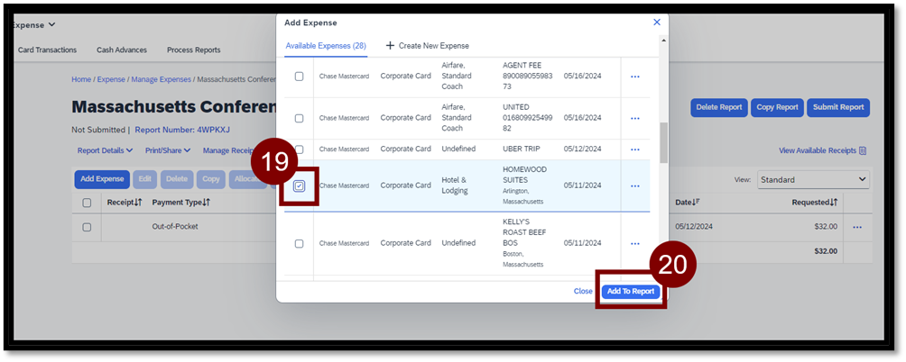Open more options for KELLY'S ROAST BEEF expense
This screenshot has width=906, height=362.
coord(634,243)
